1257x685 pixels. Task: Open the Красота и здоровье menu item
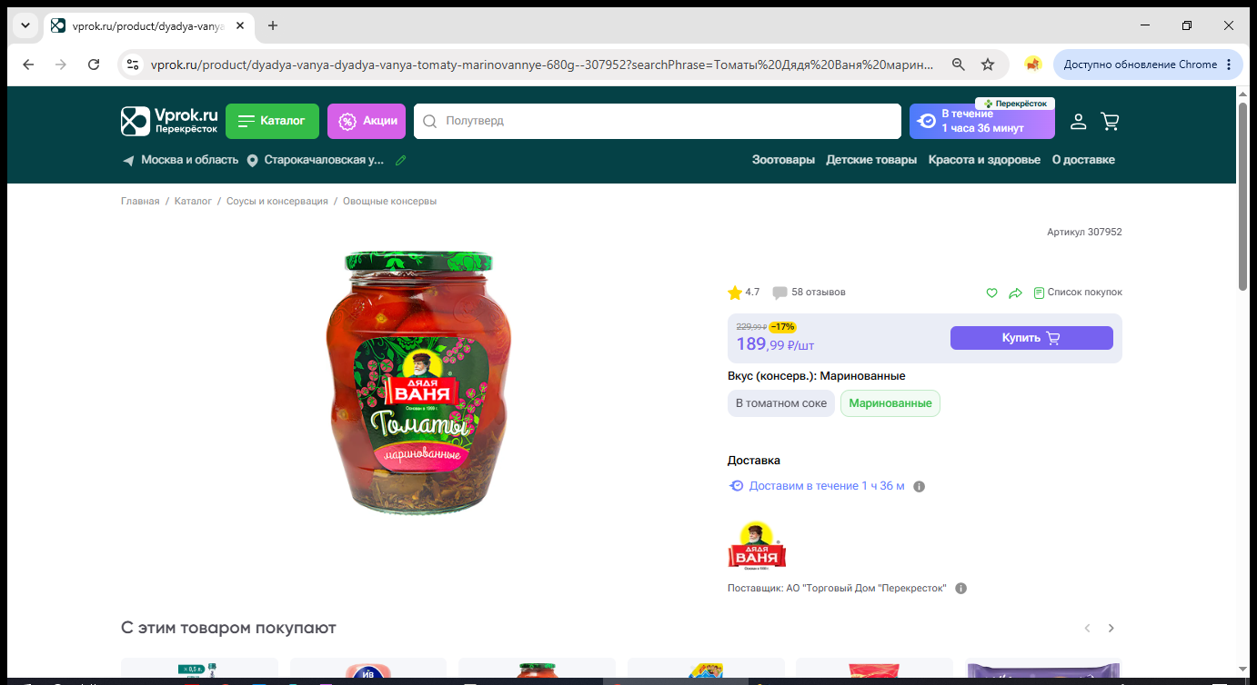[x=984, y=160]
